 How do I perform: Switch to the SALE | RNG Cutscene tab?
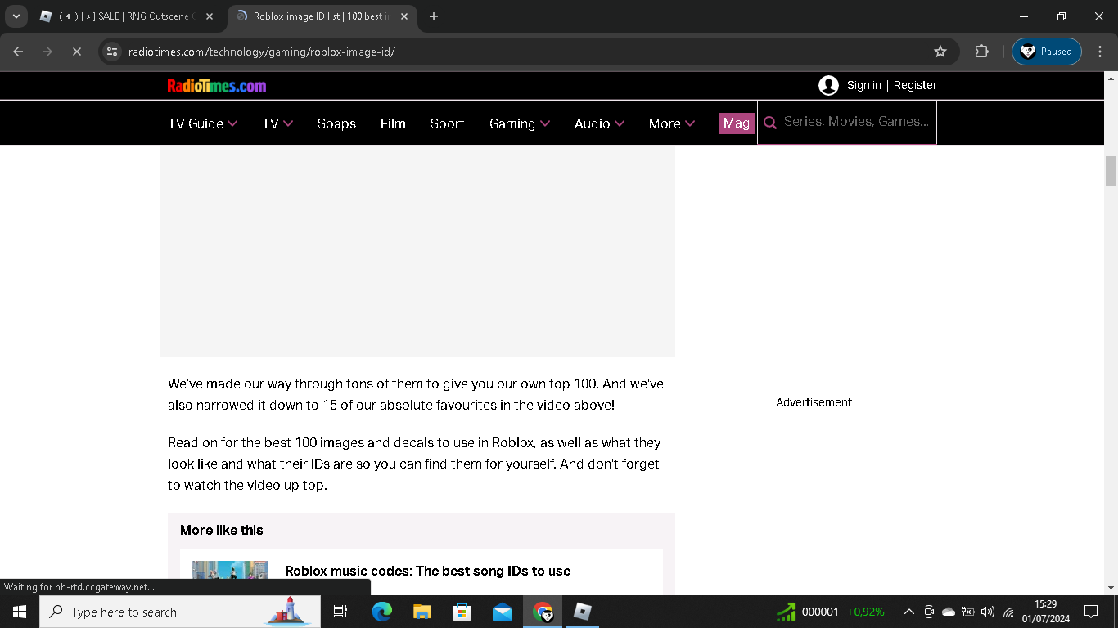coord(125,16)
